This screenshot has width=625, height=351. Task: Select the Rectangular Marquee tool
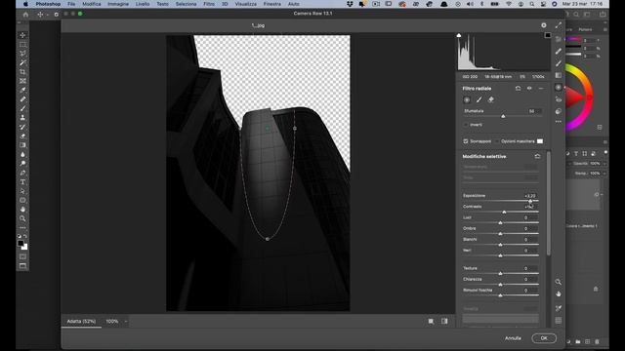pos(22,45)
